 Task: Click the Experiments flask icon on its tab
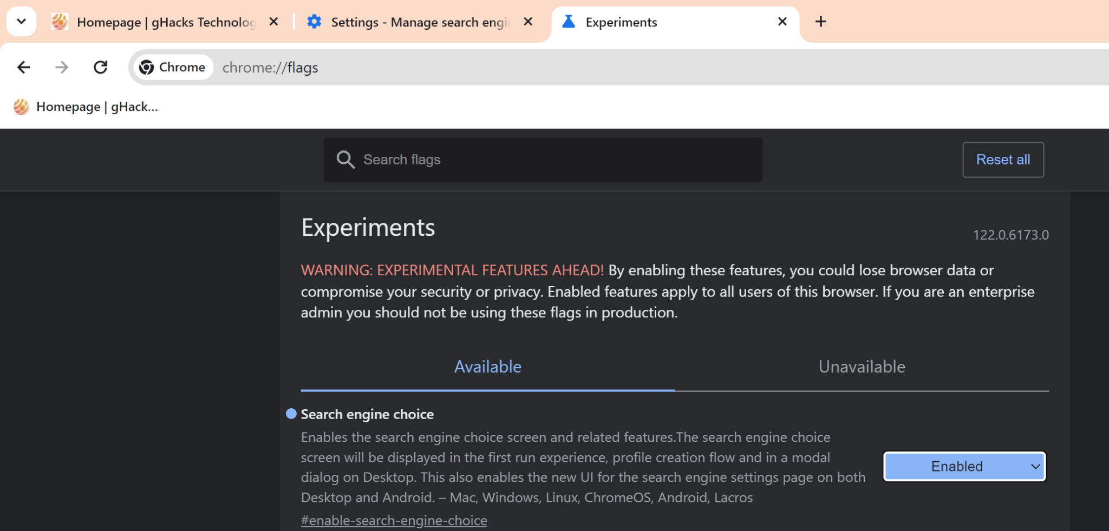[568, 22]
